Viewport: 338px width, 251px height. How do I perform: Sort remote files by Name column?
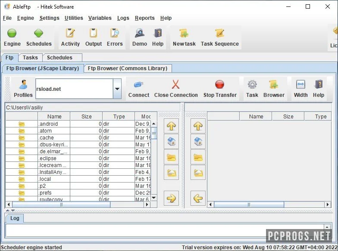[x=256, y=116]
